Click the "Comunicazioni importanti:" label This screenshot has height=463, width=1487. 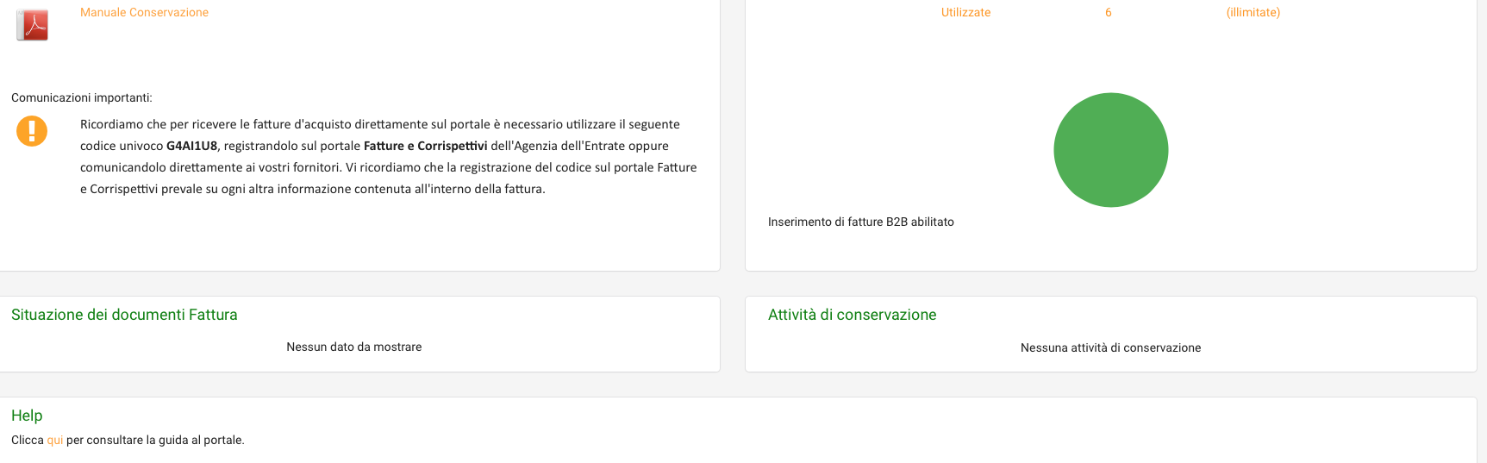pos(82,98)
